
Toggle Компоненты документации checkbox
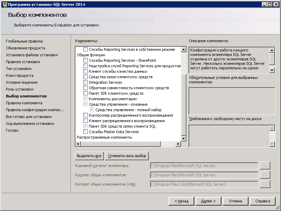[85, 99]
